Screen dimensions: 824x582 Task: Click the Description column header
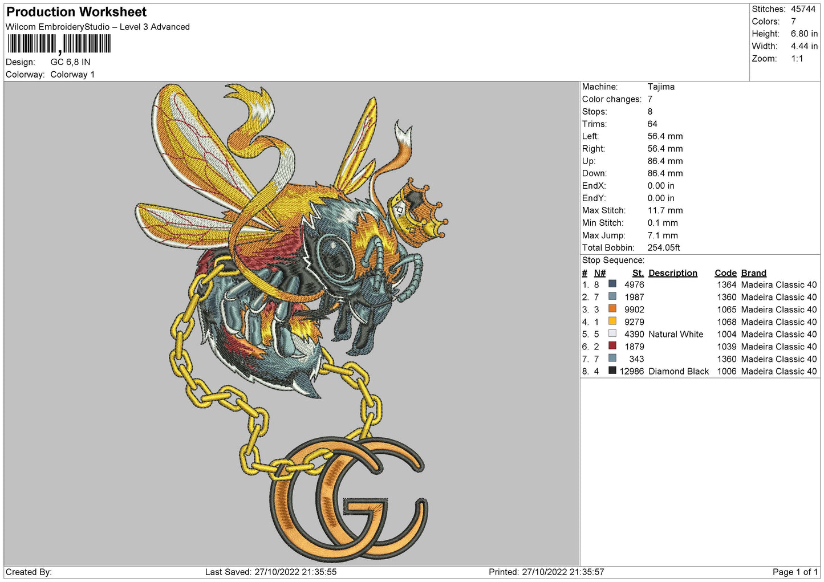(x=673, y=273)
